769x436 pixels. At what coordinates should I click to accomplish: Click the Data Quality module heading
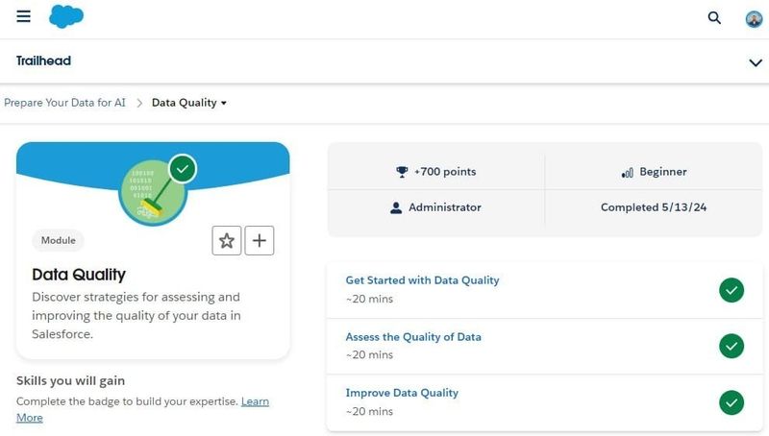click(79, 275)
